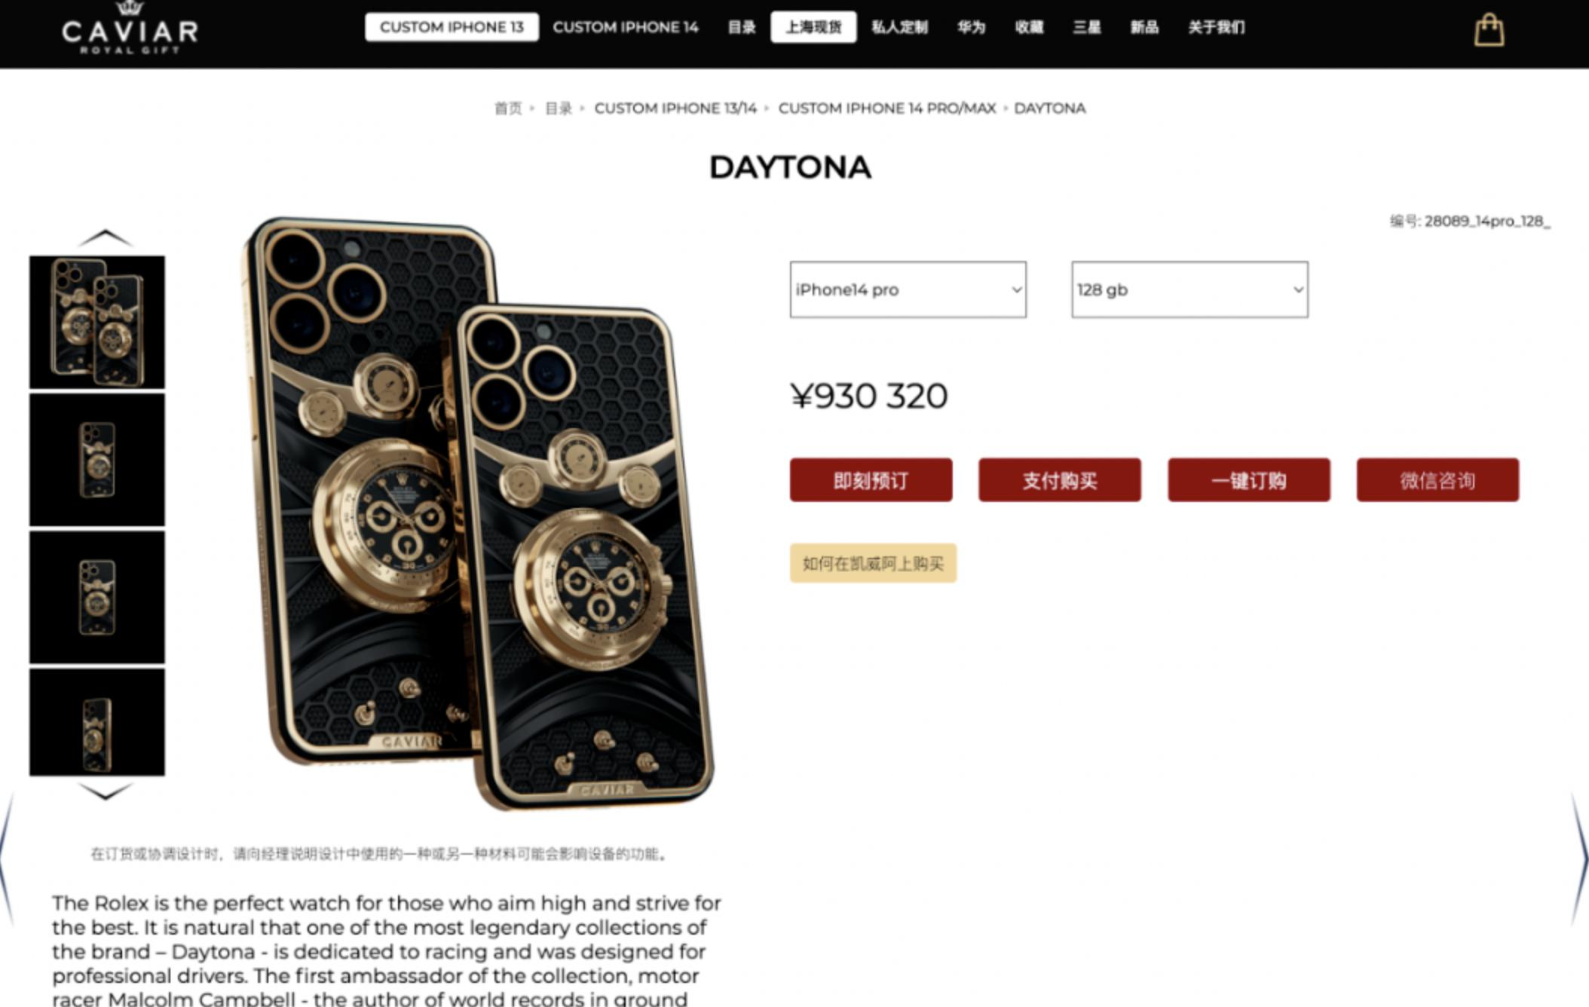The width and height of the screenshot is (1589, 1007).
Task: Select the first two-phone thumbnail
Action: click(97, 322)
